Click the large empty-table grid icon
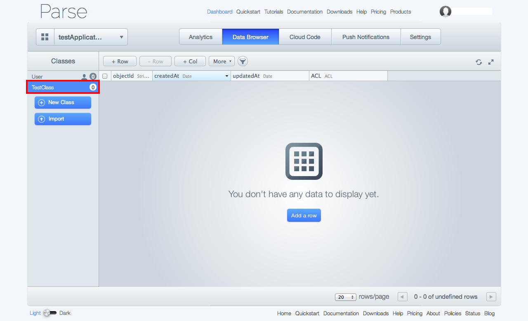The image size is (528, 321). click(x=304, y=161)
